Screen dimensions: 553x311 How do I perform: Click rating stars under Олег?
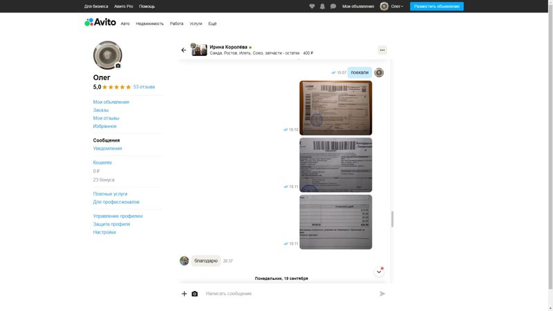tap(117, 87)
